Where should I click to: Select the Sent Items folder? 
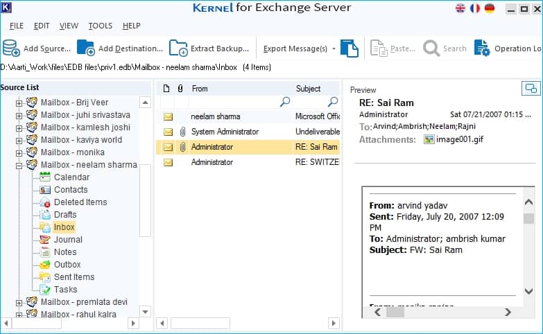(x=74, y=277)
